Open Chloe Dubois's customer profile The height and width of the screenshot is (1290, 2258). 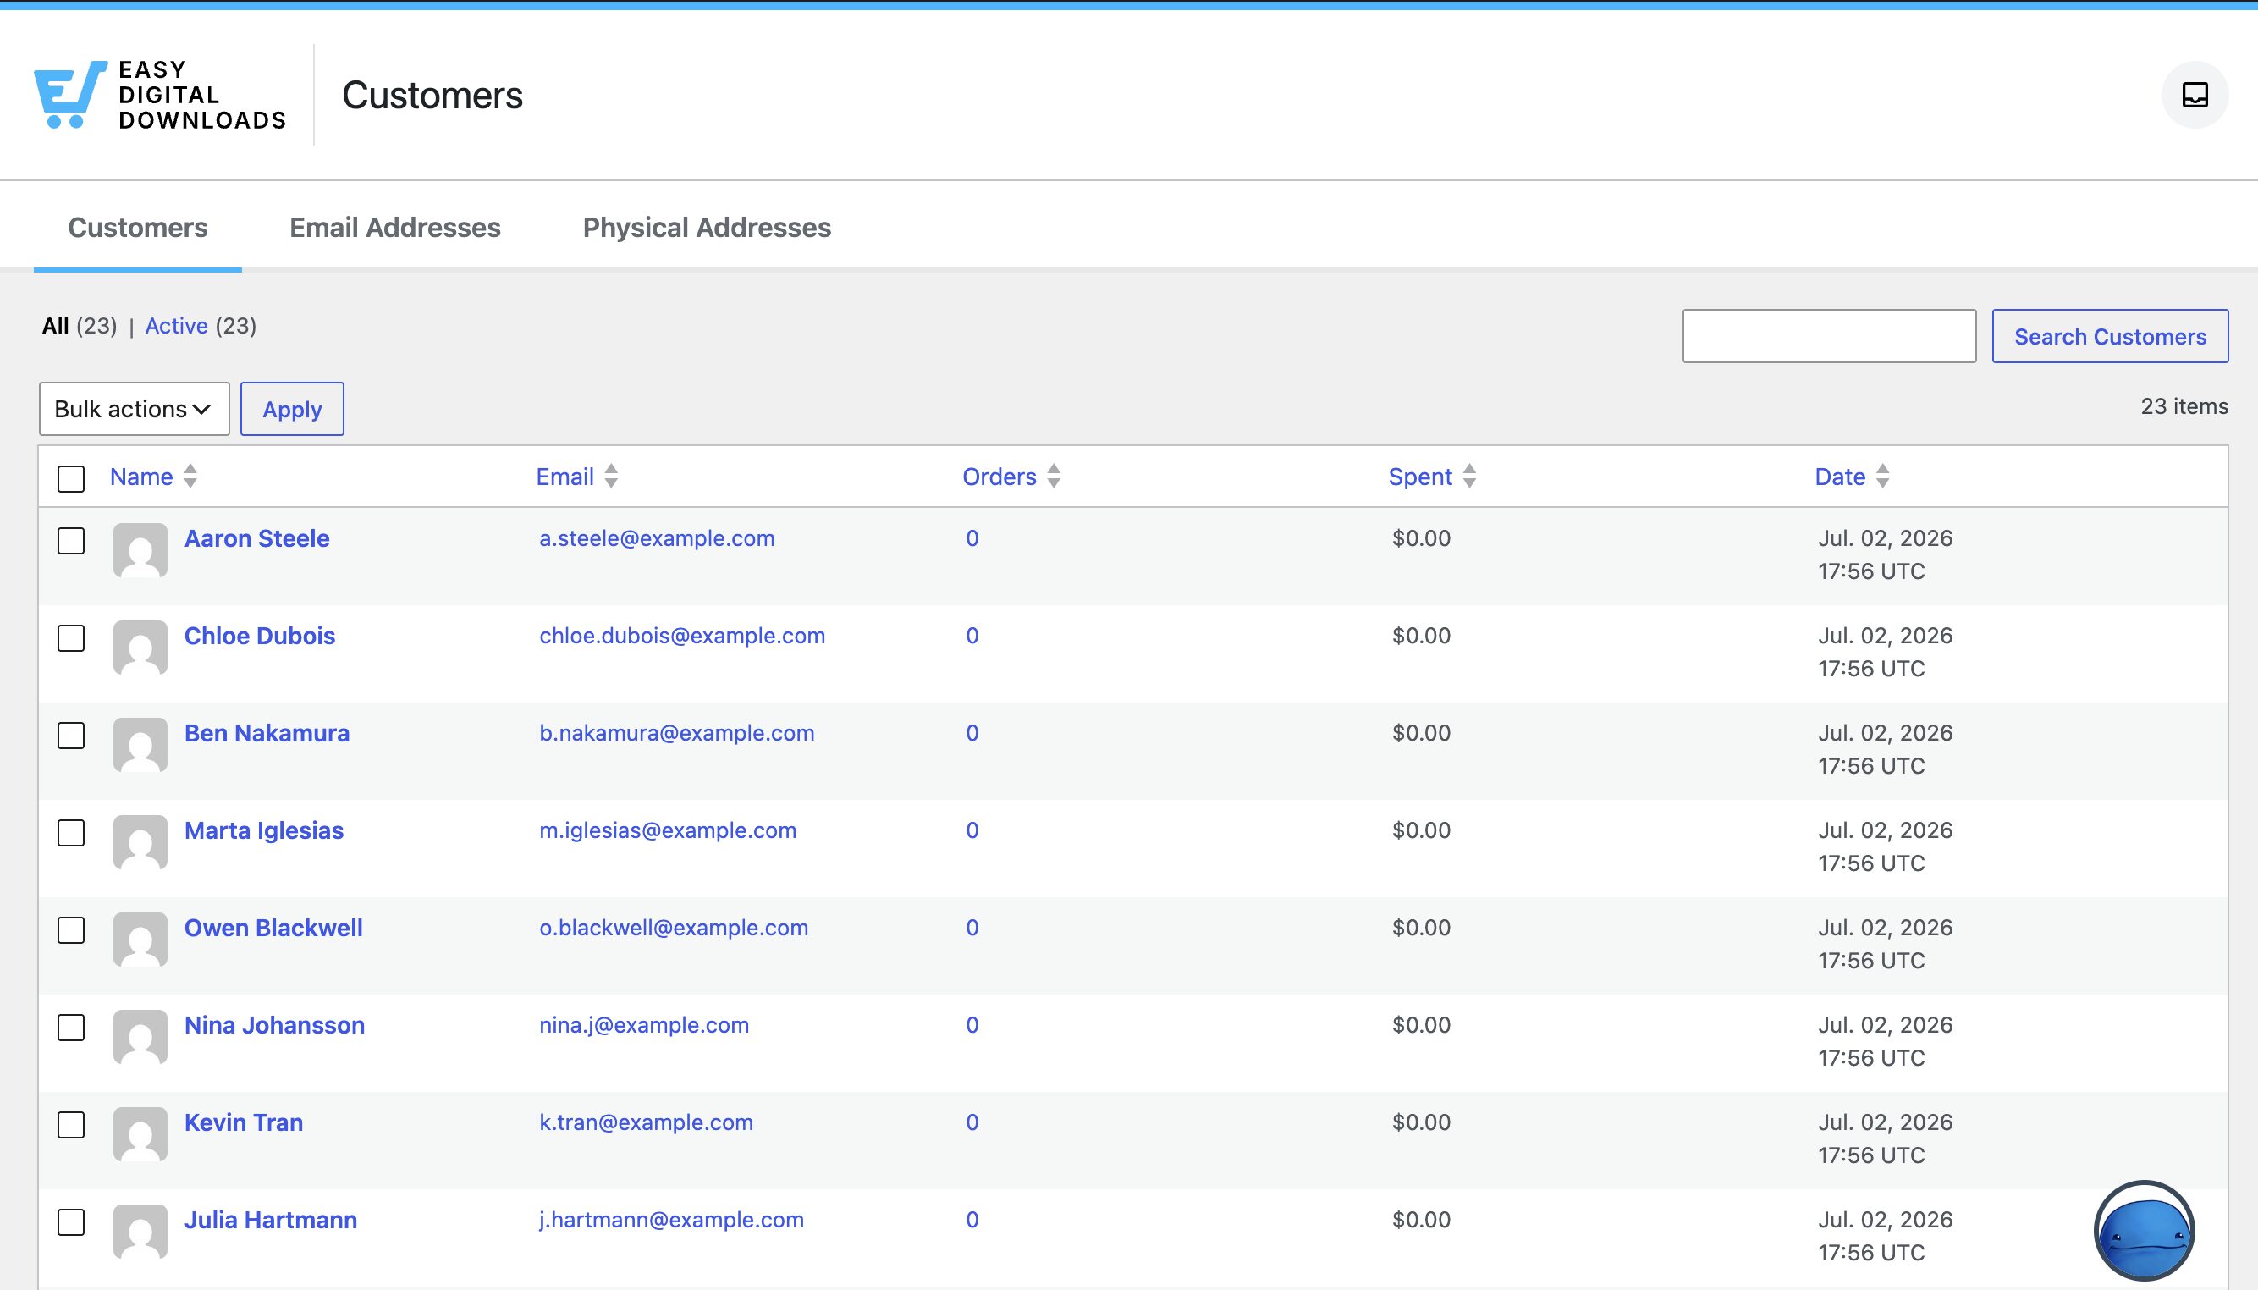(x=260, y=635)
